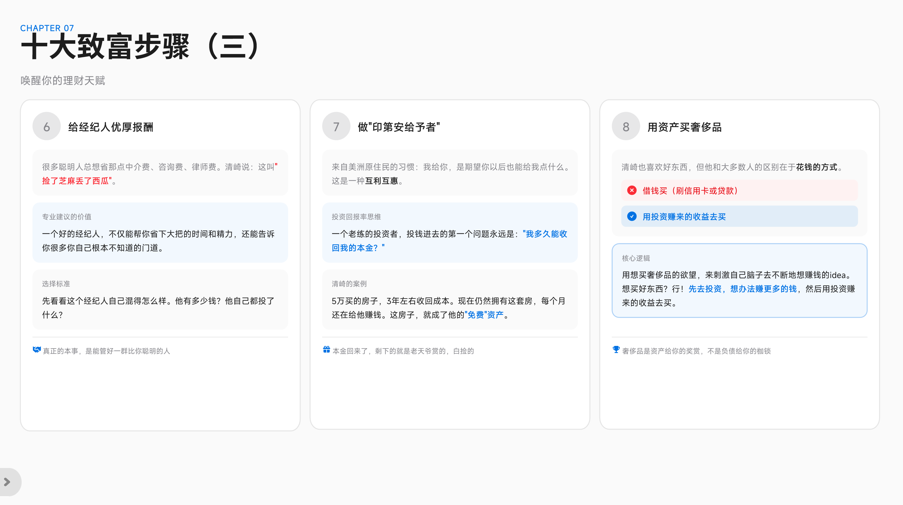Click the red X icon beside 借钱买
903x505 pixels.
pyautogui.click(x=632, y=190)
